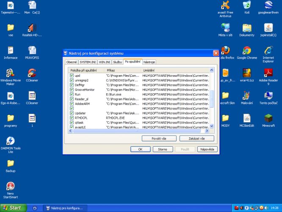The image size is (282, 212).
Task: Select the PRAVOPIS document icon
Action: tap(32, 53)
